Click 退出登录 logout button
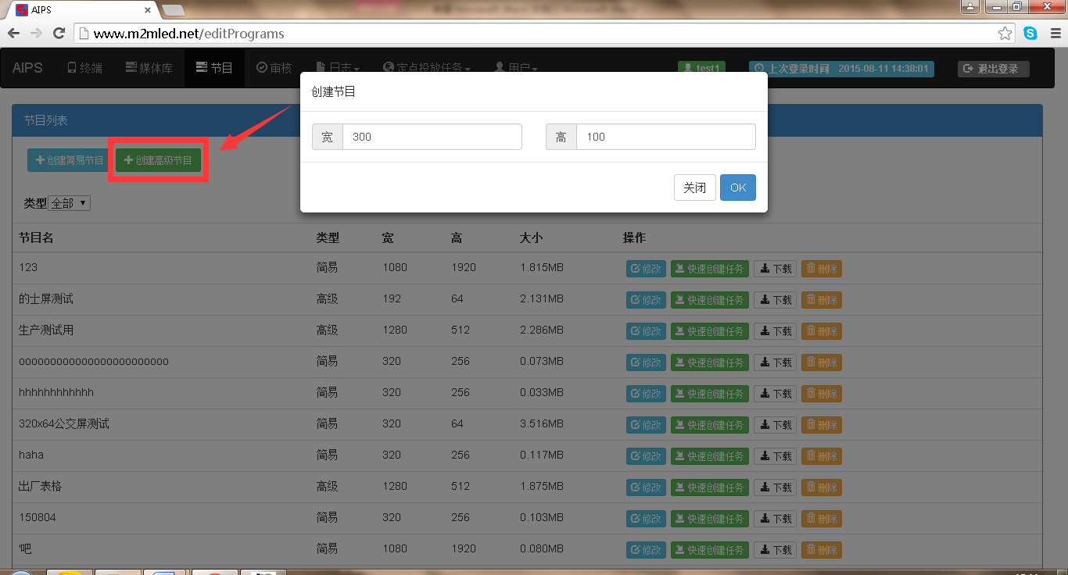Screen dimensions: 1068x575 [993, 69]
